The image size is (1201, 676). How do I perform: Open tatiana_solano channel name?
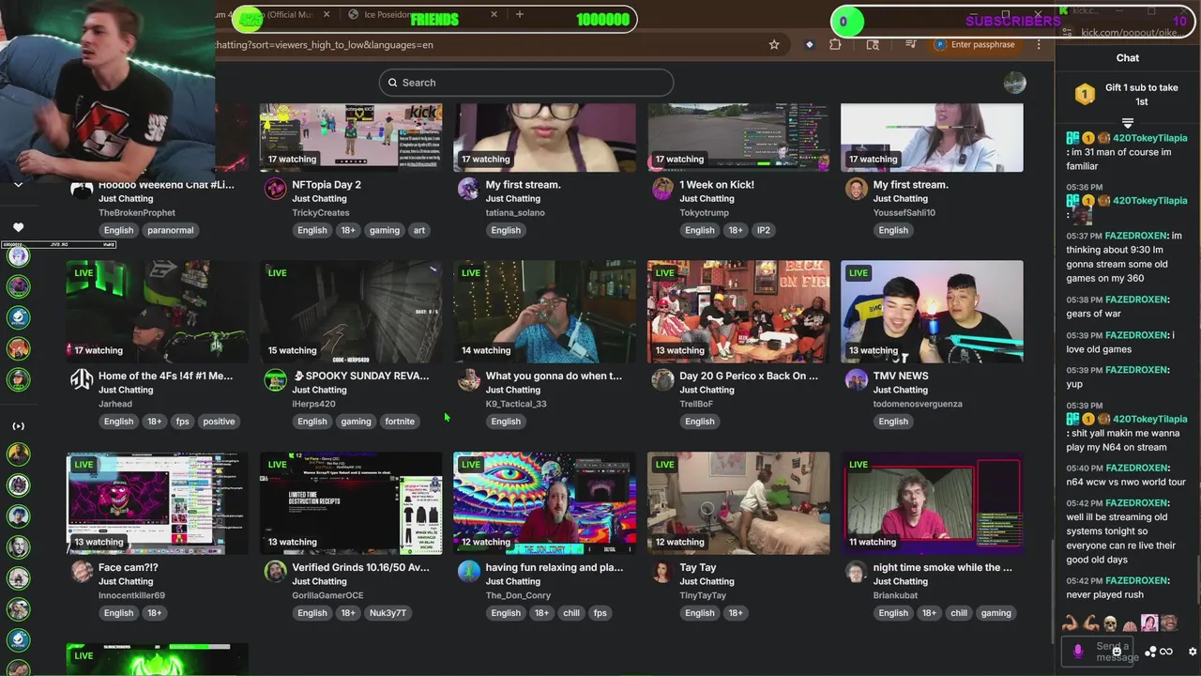coord(515,213)
